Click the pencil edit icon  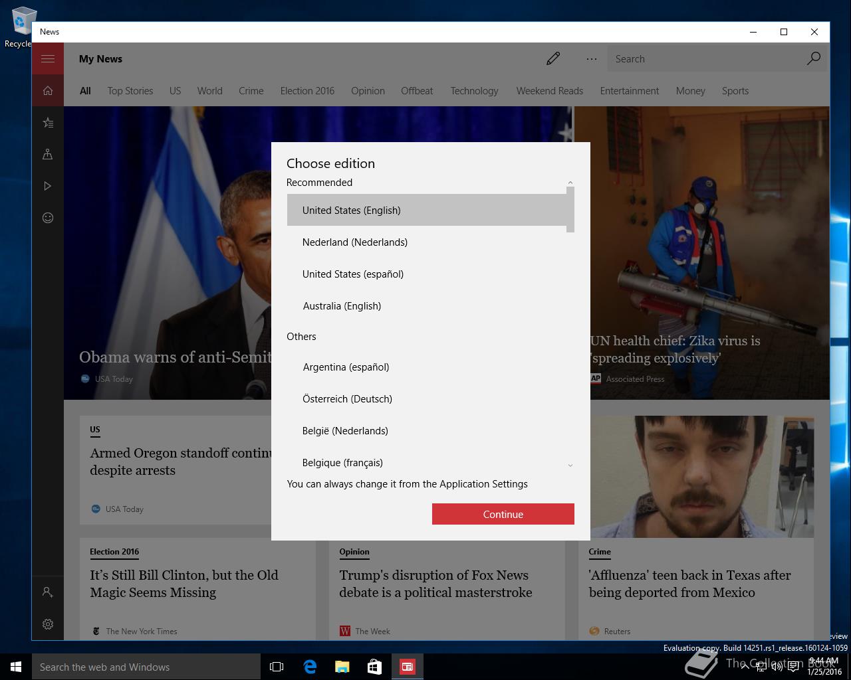[x=553, y=58]
